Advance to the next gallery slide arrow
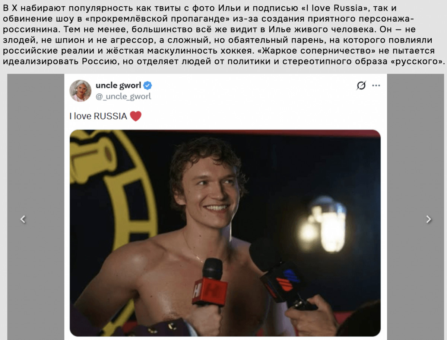This screenshot has height=340, width=447. click(429, 219)
